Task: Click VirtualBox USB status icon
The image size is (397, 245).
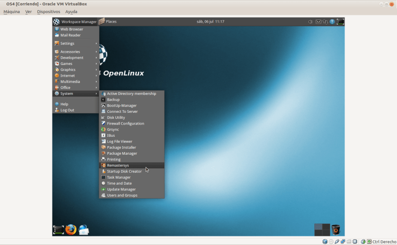Action: [x=337, y=242]
